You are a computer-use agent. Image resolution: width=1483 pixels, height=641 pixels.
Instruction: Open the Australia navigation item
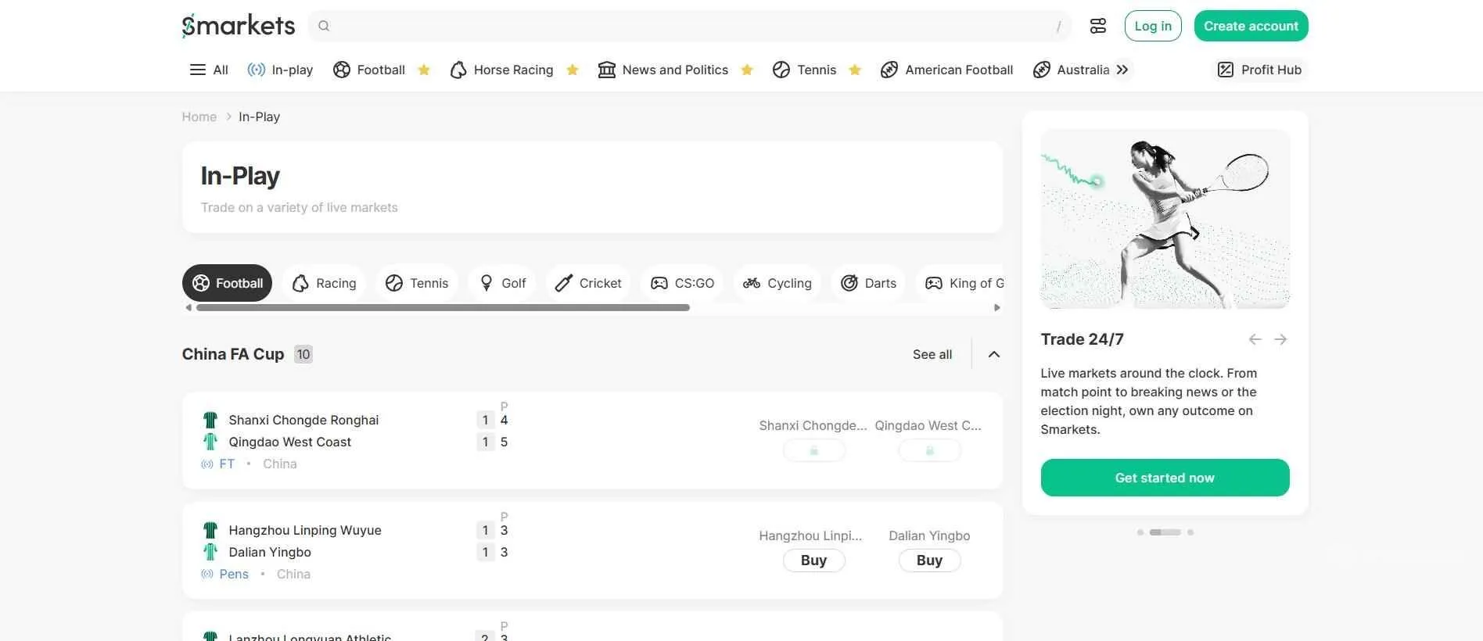pos(1071,70)
